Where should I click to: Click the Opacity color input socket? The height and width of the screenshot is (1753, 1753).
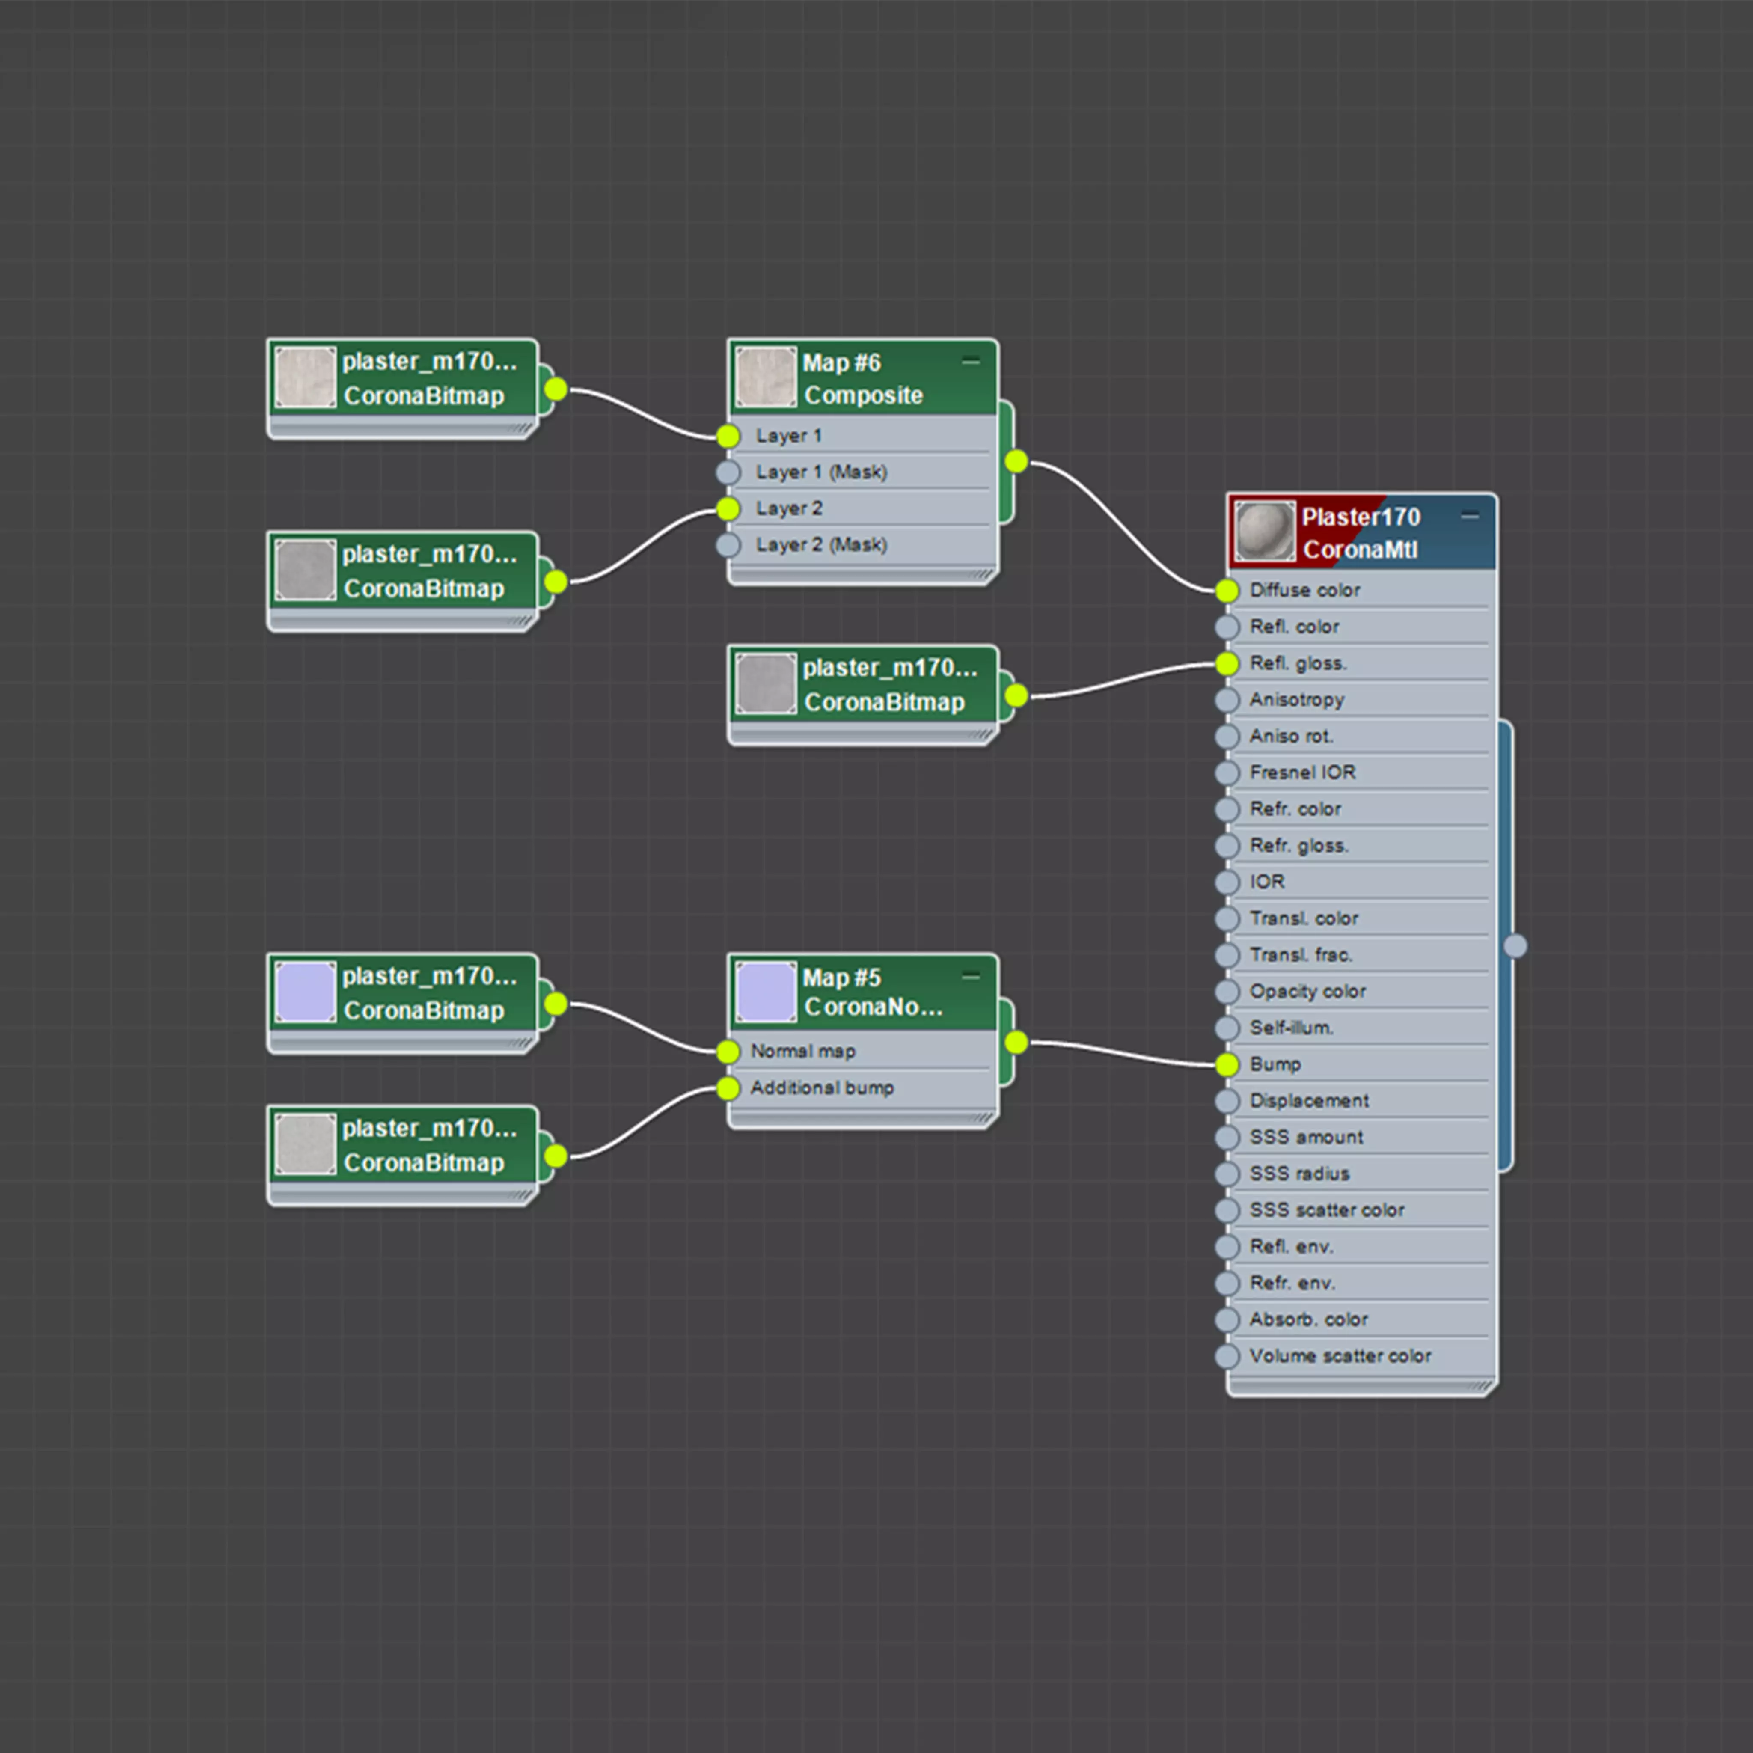pos(1227,992)
